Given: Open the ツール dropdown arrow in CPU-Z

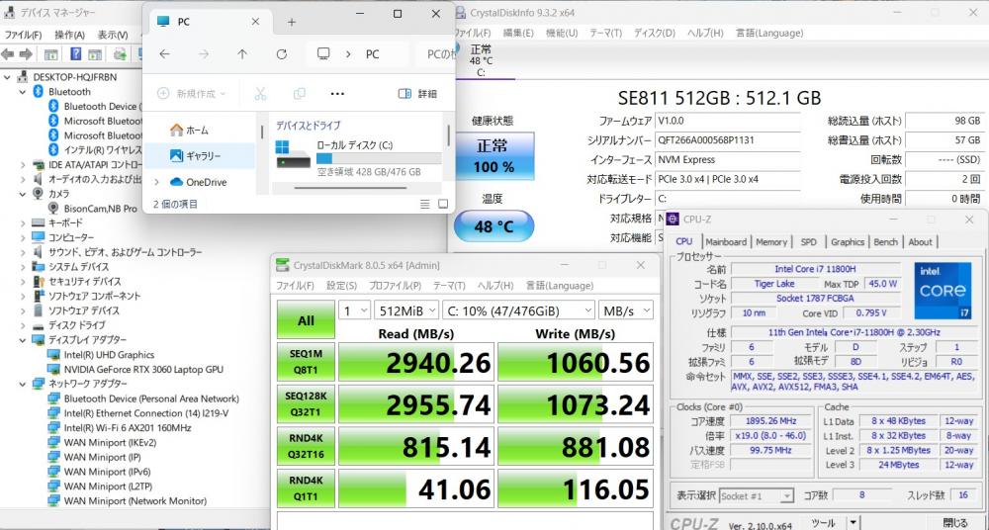Looking at the screenshot, I should click(853, 522).
